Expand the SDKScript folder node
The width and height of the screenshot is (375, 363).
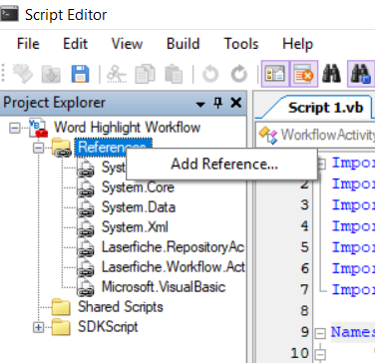pos(39,327)
